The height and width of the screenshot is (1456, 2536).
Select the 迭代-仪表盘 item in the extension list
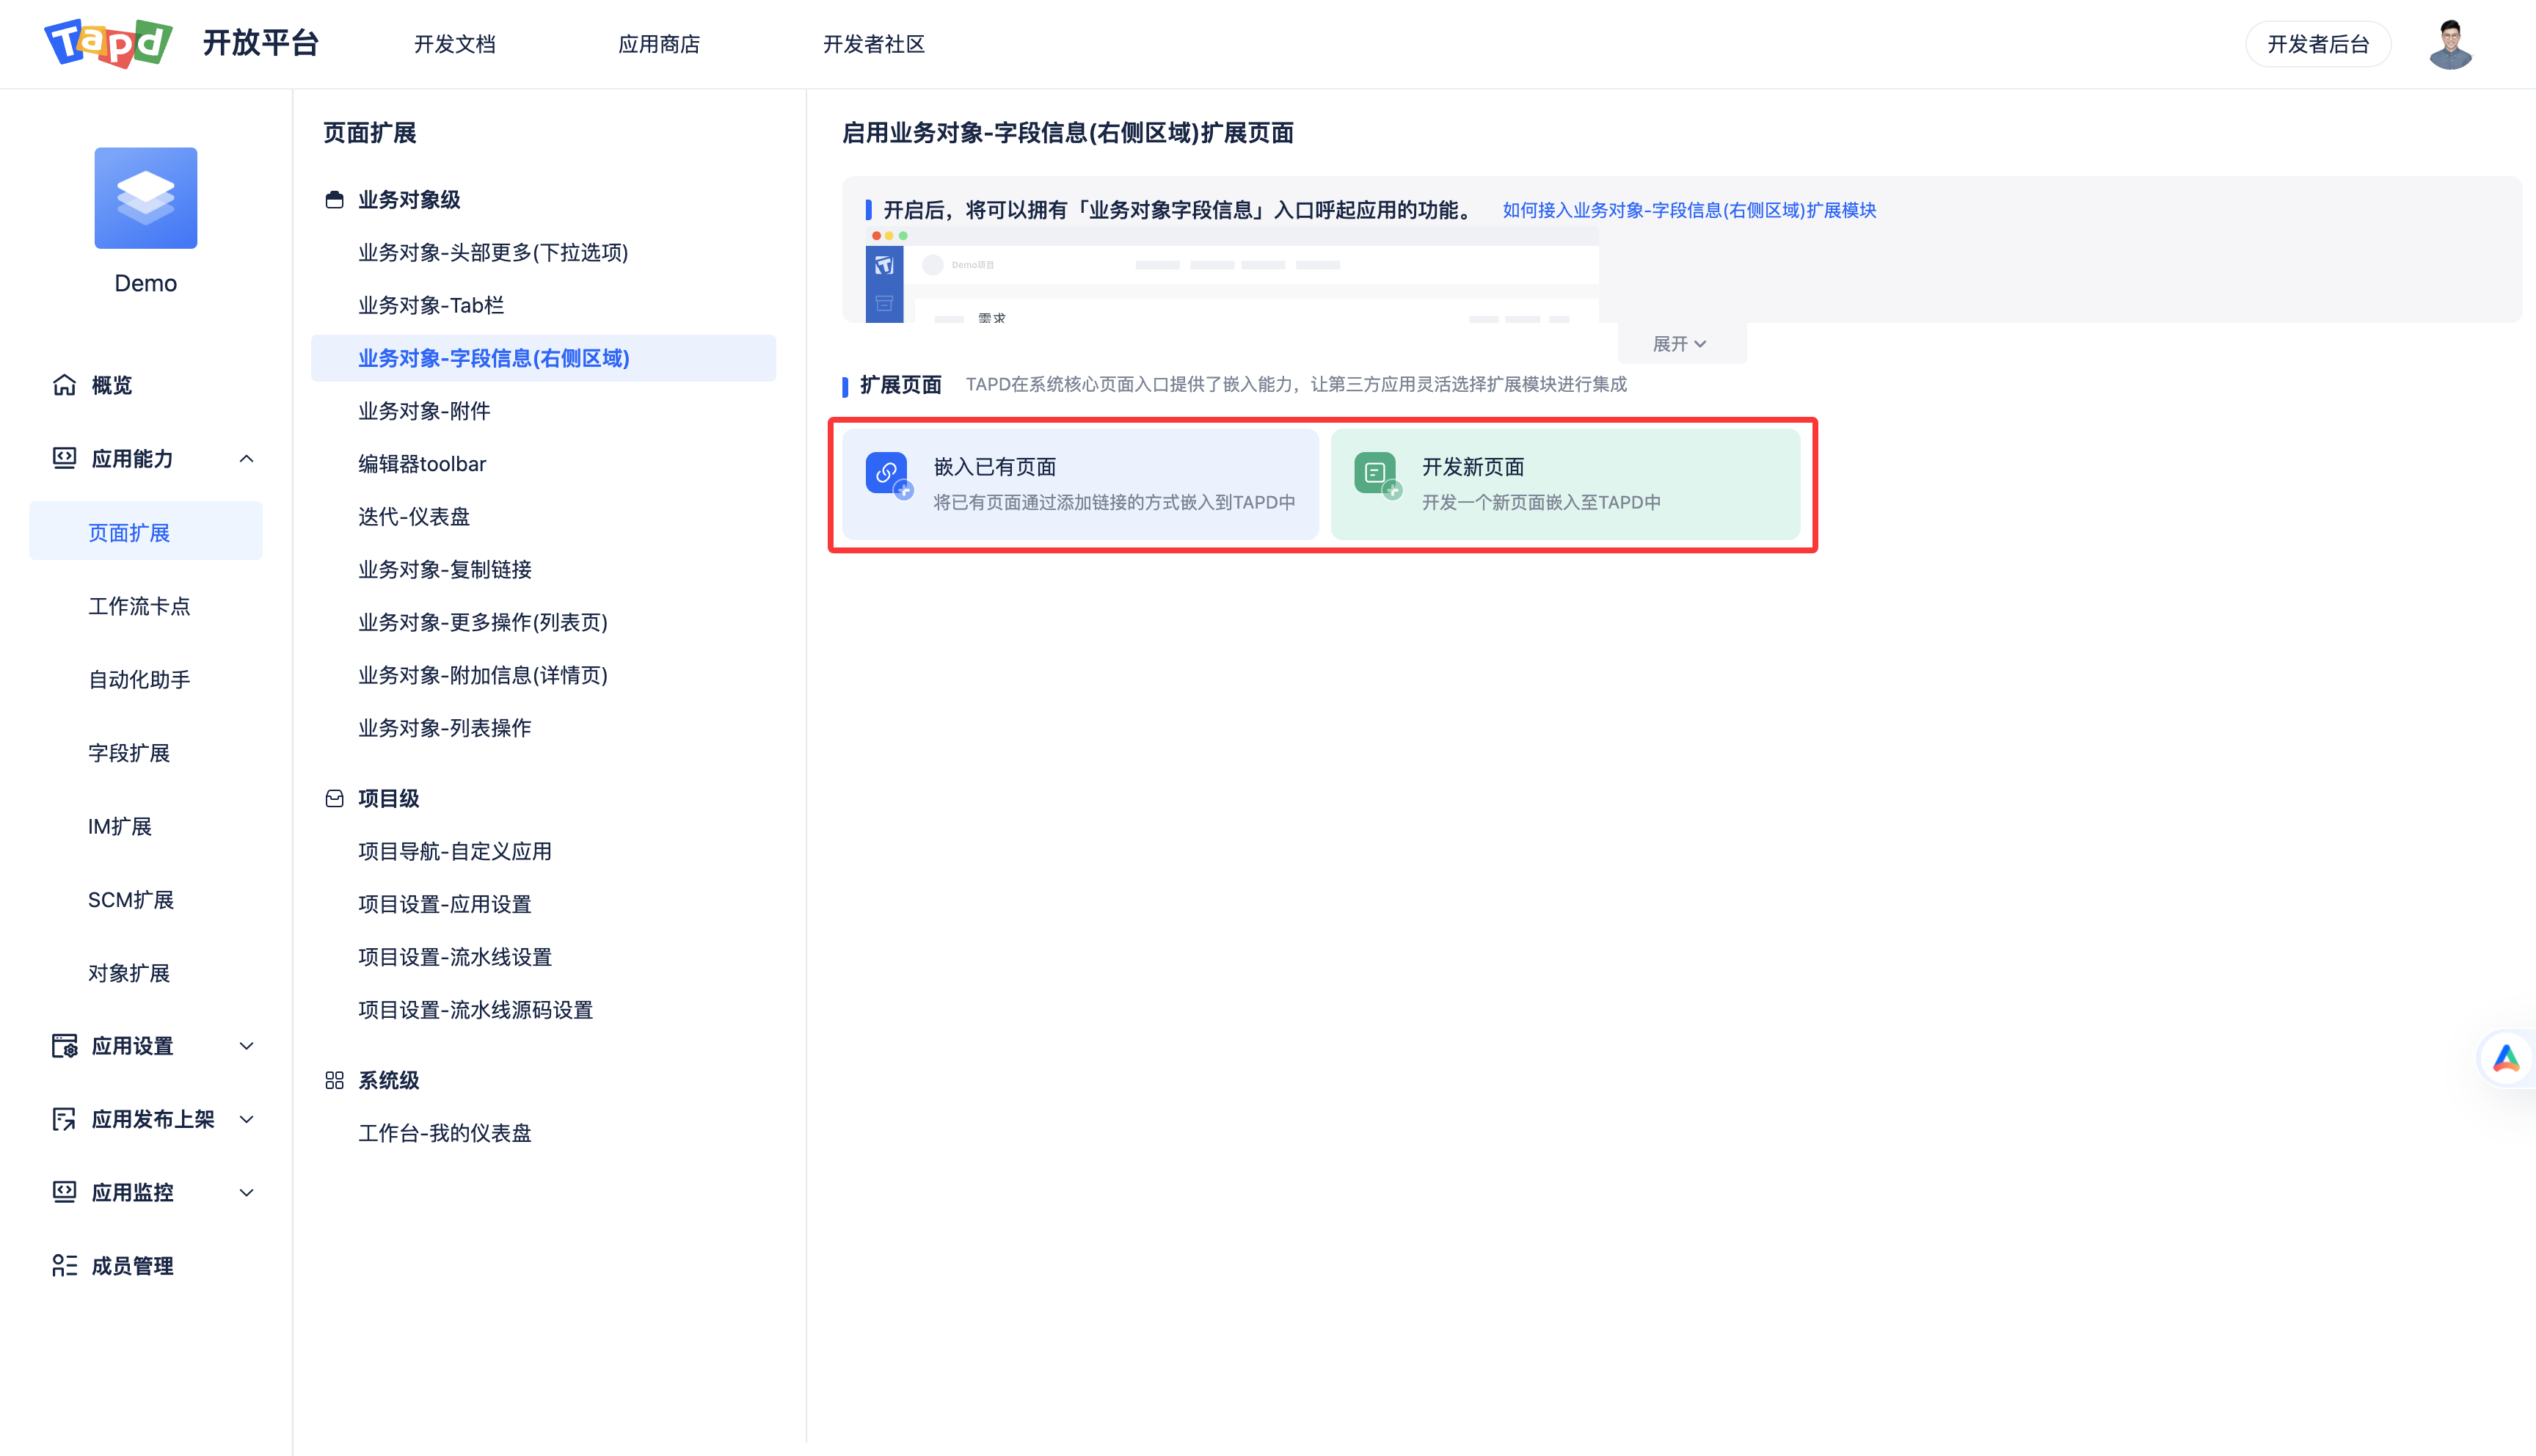tap(413, 516)
